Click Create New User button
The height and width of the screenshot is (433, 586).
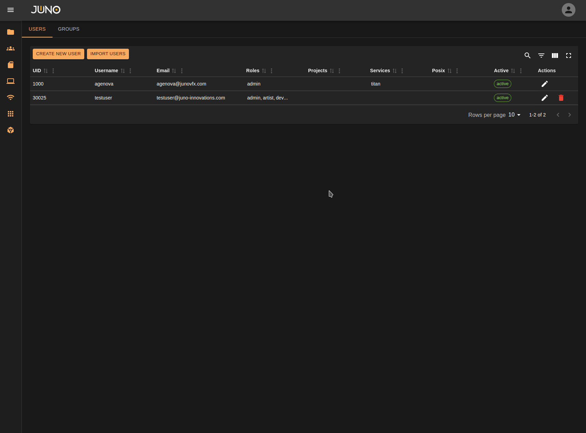coord(58,54)
